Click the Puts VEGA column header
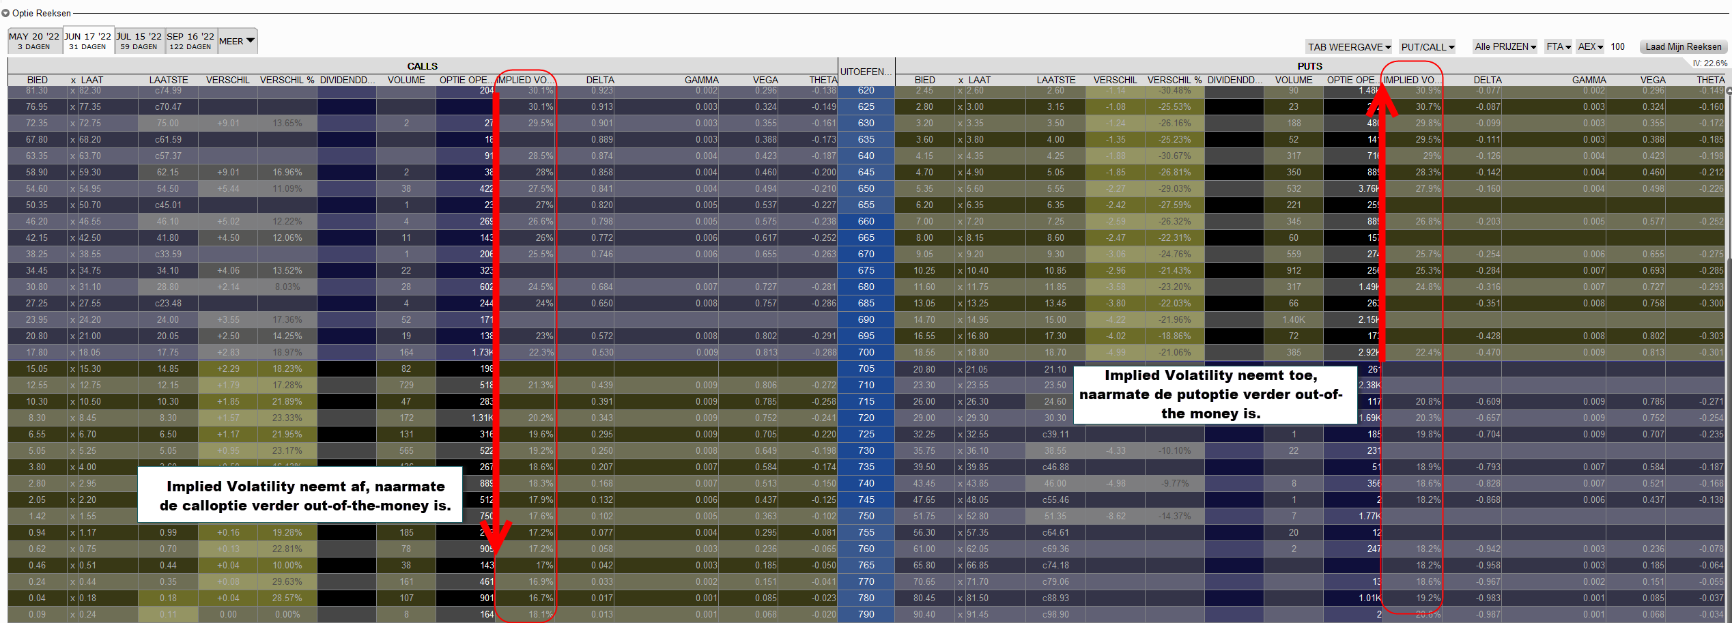 point(1652,80)
